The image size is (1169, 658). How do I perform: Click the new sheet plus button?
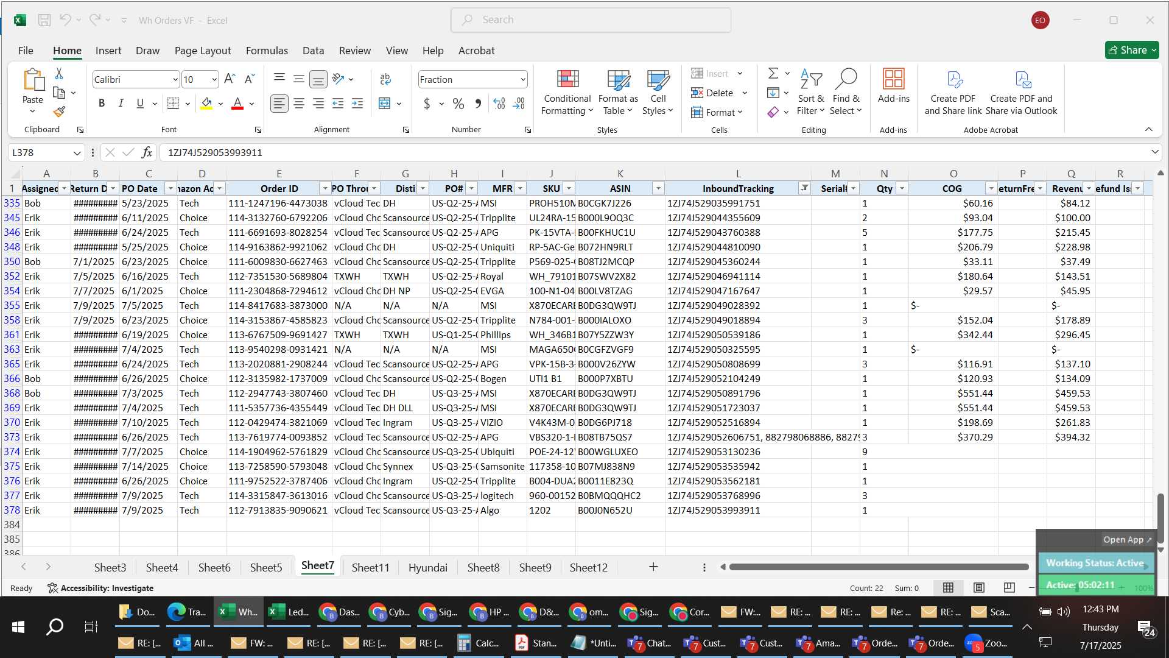tap(653, 567)
